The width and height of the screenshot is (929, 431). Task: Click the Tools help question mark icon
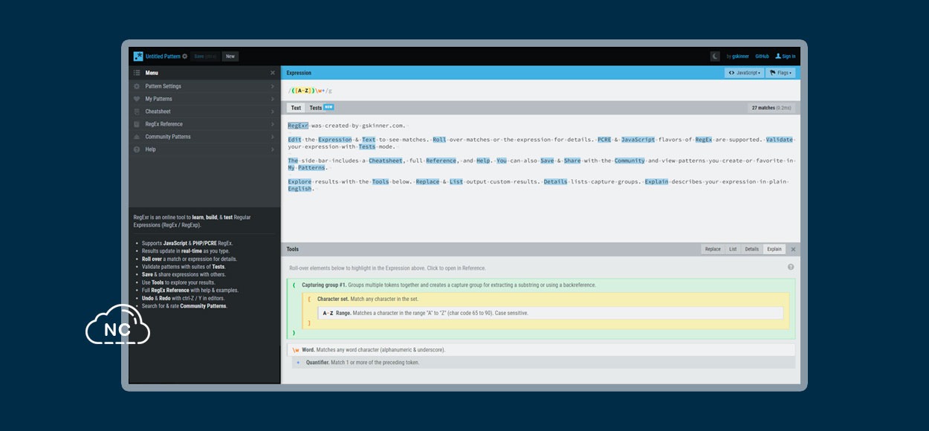[x=791, y=267]
